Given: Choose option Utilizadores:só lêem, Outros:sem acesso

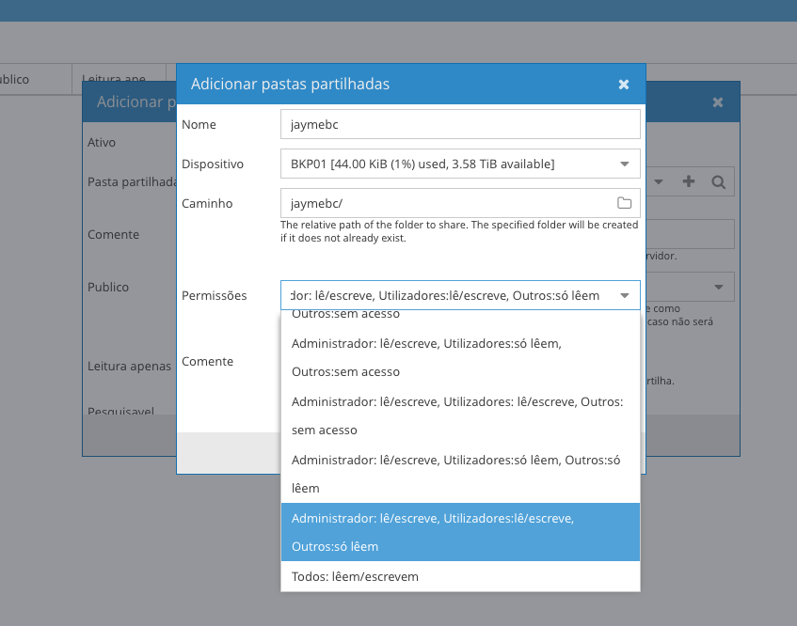Looking at the screenshot, I should (459, 357).
